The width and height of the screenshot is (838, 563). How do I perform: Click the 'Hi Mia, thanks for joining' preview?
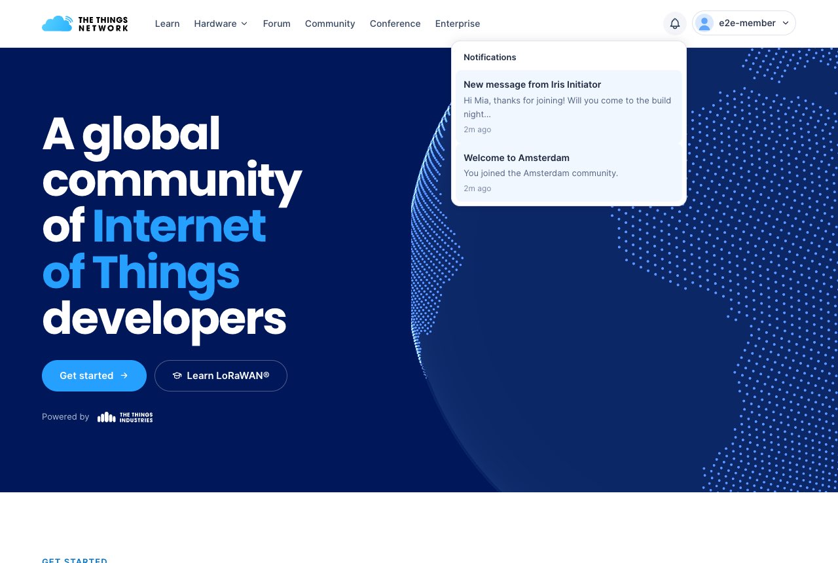(x=567, y=107)
